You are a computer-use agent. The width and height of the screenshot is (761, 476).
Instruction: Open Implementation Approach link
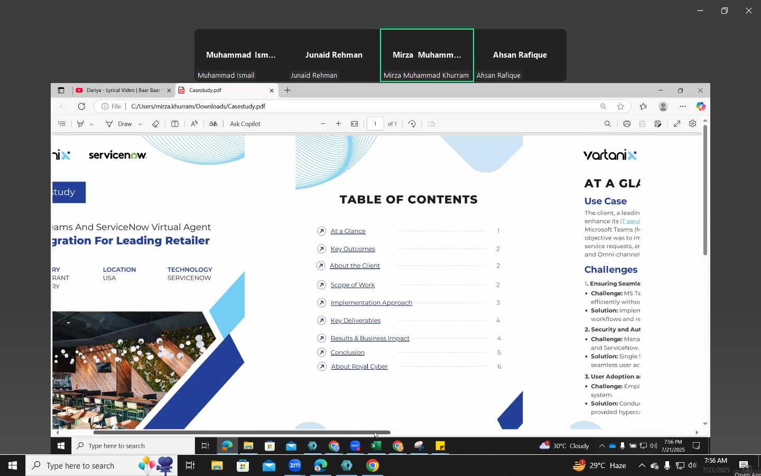pos(371,303)
